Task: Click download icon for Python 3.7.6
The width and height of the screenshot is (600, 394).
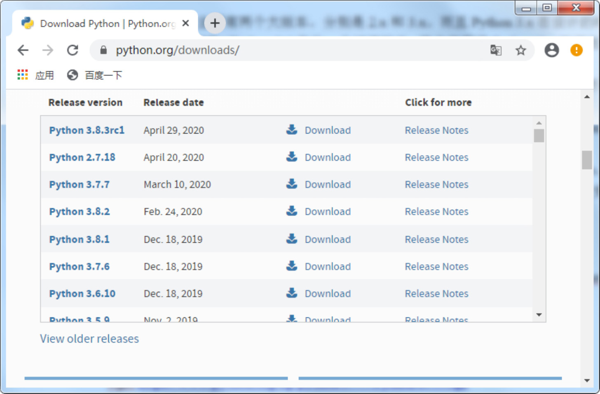Action: [292, 266]
